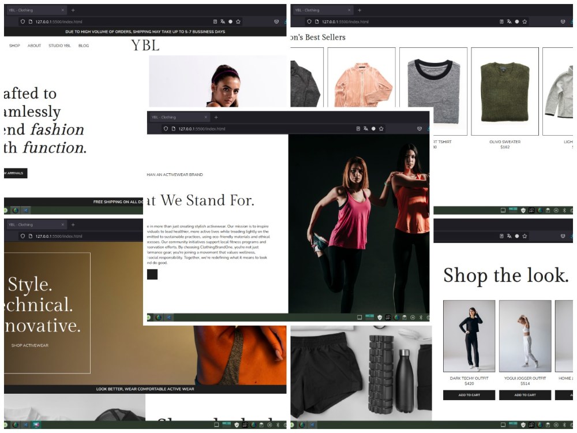Open Yogui Jogger Outfit photo
This screenshot has width=577, height=433.
click(525, 336)
